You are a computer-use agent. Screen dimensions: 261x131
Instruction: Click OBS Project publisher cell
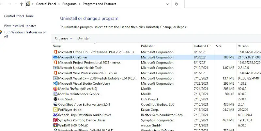149,99
